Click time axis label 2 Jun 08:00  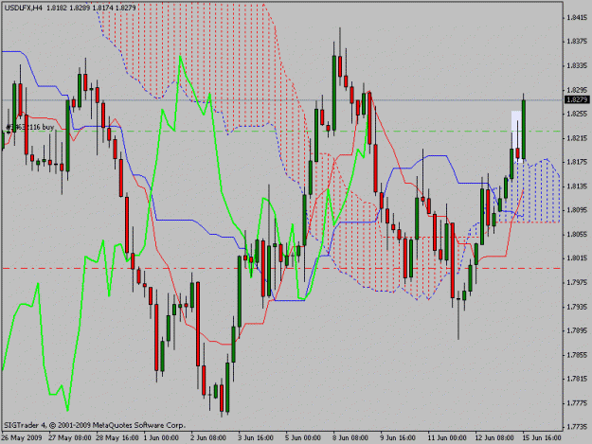click(x=208, y=437)
